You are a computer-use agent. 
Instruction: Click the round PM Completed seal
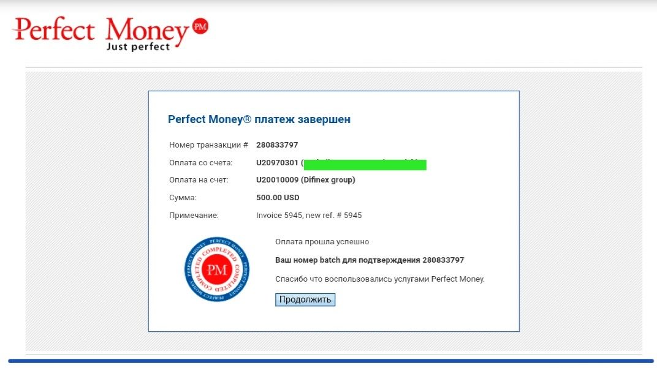pyautogui.click(x=217, y=269)
